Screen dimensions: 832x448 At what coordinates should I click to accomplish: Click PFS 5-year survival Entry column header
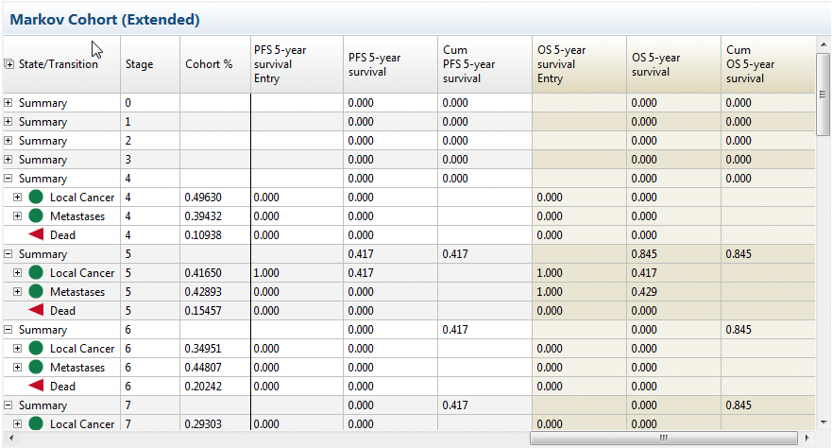[x=297, y=64]
